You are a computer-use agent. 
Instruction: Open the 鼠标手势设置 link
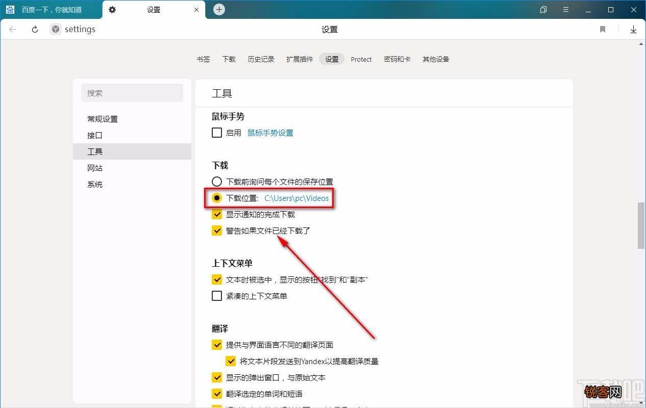tap(270, 133)
